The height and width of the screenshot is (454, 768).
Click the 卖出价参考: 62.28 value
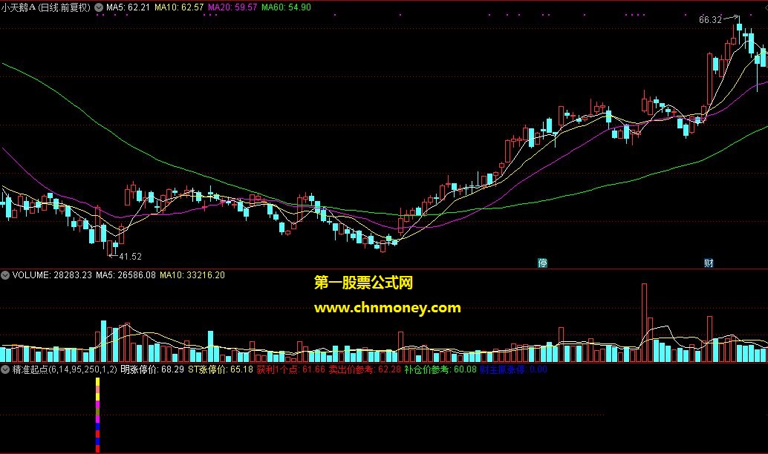(365, 369)
